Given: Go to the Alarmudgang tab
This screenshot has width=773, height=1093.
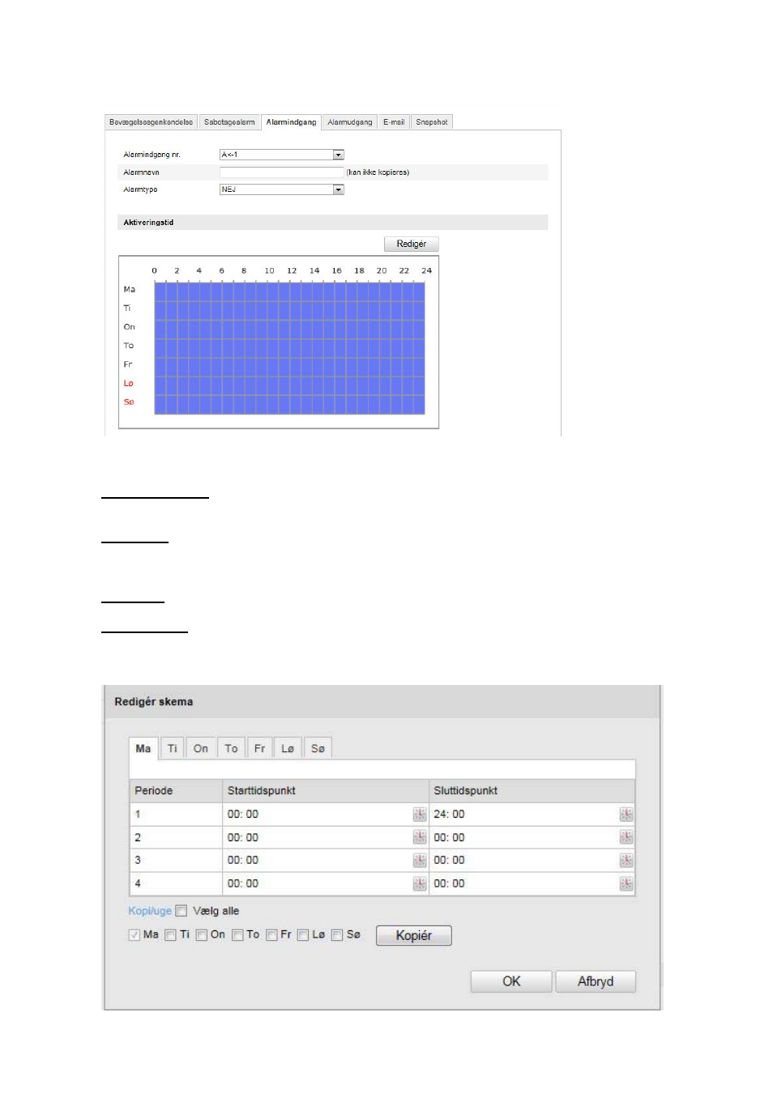Looking at the screenshot, I should 350,122.
